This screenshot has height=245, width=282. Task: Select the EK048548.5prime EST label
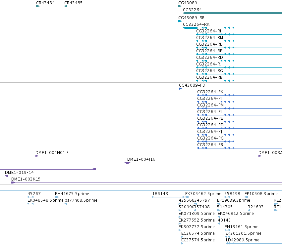(45, 200)
